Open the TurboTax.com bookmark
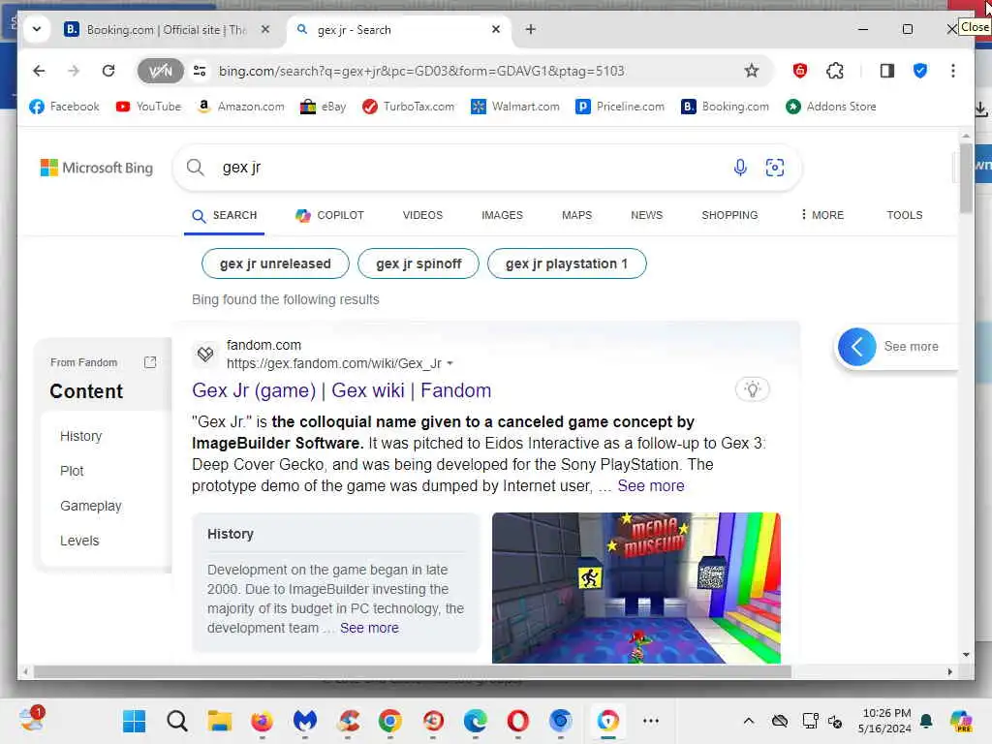 pos(408,107)
